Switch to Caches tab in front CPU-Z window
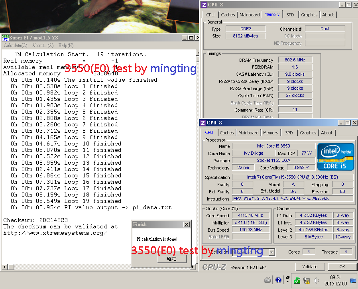This screenshot has width=358, height=289. (227, 133)
